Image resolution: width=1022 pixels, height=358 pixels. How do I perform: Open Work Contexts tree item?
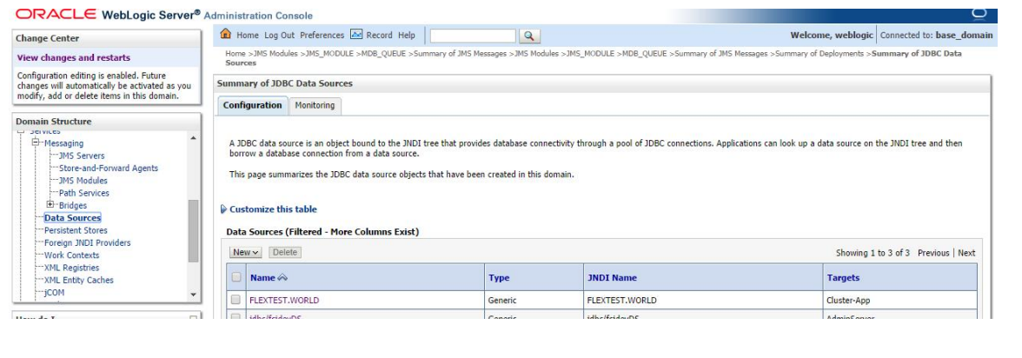click(x=71, y=255)
